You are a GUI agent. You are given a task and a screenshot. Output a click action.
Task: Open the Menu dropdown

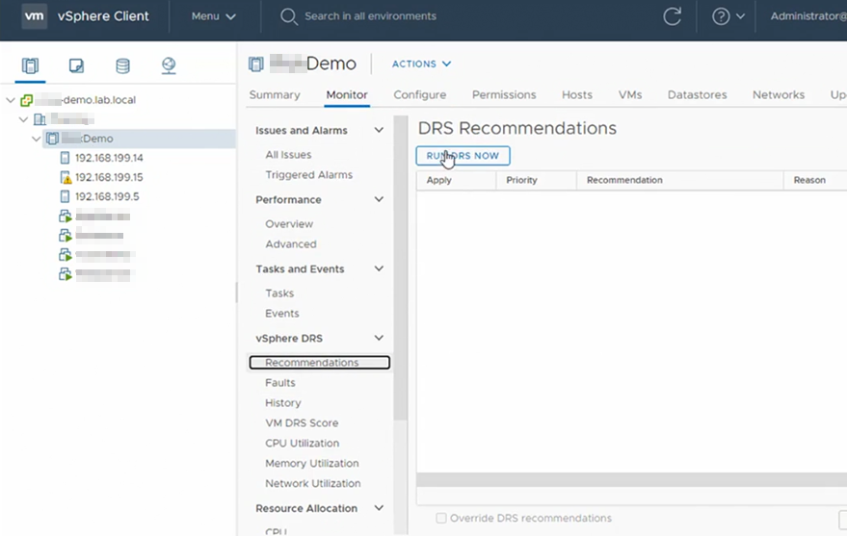click(213, 16)
